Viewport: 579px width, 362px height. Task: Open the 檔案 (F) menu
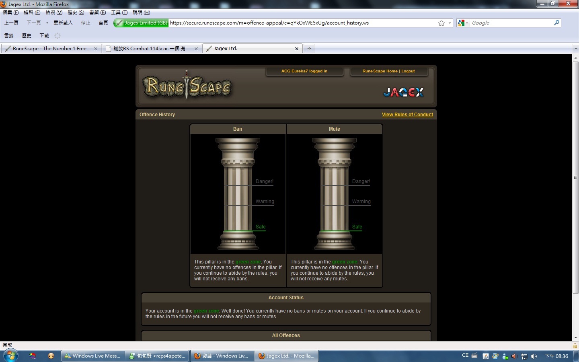click(10, 12)
